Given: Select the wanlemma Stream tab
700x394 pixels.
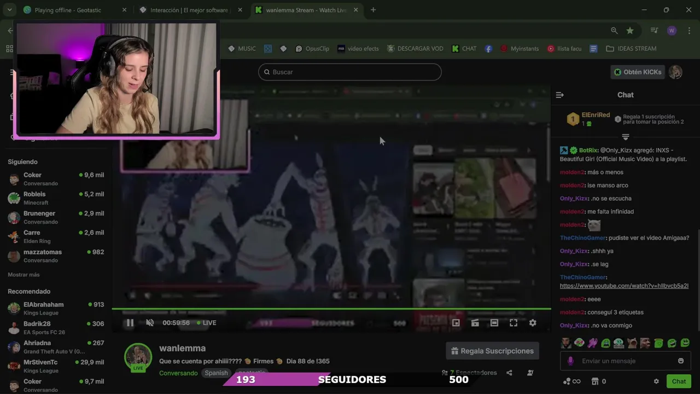Looking at the screenshot, I should point(306,10).
